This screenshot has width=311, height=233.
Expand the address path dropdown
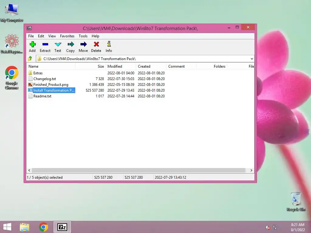tap(252, 59)
